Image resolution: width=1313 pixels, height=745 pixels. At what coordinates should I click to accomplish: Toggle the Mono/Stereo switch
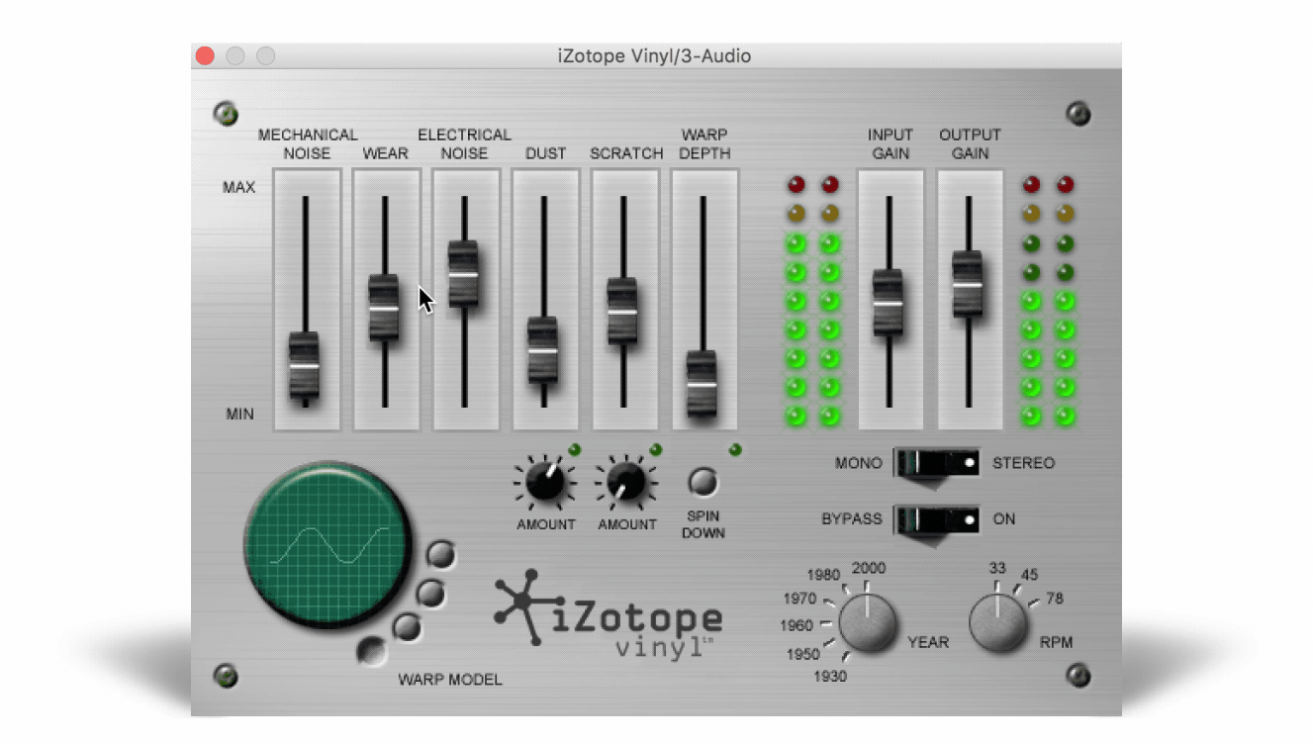coord(937,463)
